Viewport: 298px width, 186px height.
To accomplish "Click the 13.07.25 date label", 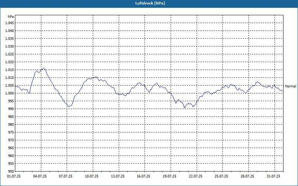I will [118, 176].
